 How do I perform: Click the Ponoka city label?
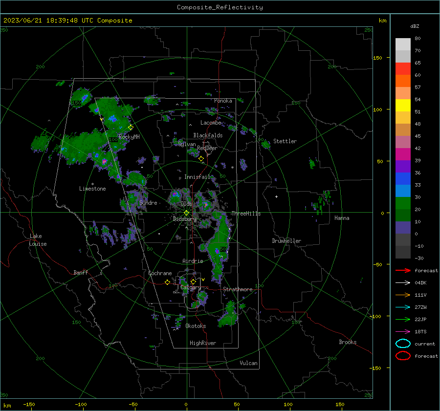coord(223,101)
